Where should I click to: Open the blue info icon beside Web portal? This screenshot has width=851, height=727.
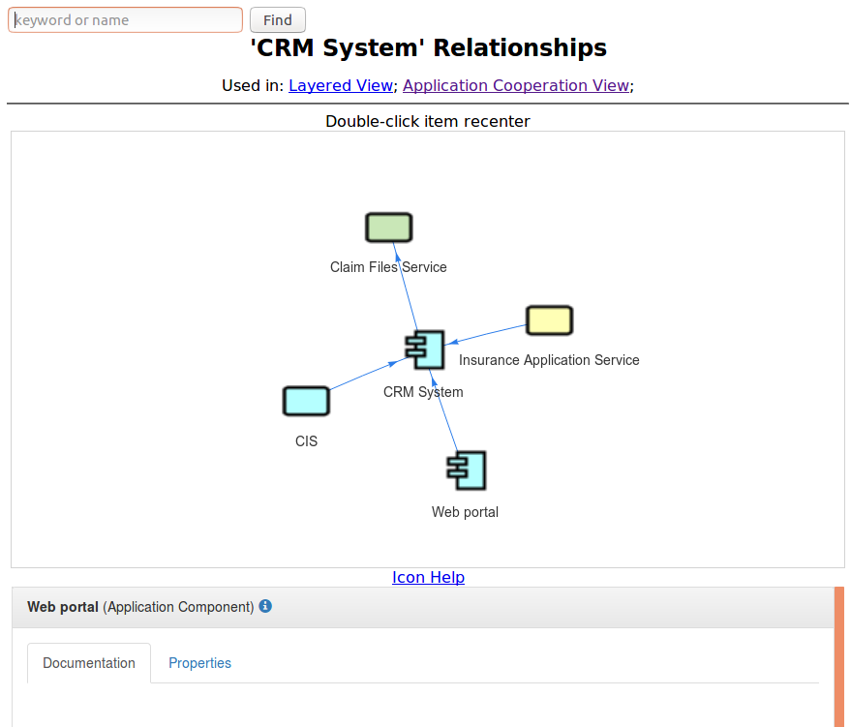point(265,606)
